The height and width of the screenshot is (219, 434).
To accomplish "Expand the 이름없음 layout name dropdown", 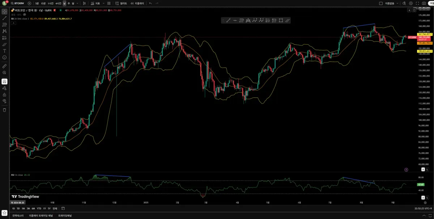I will tap(397, 3).
